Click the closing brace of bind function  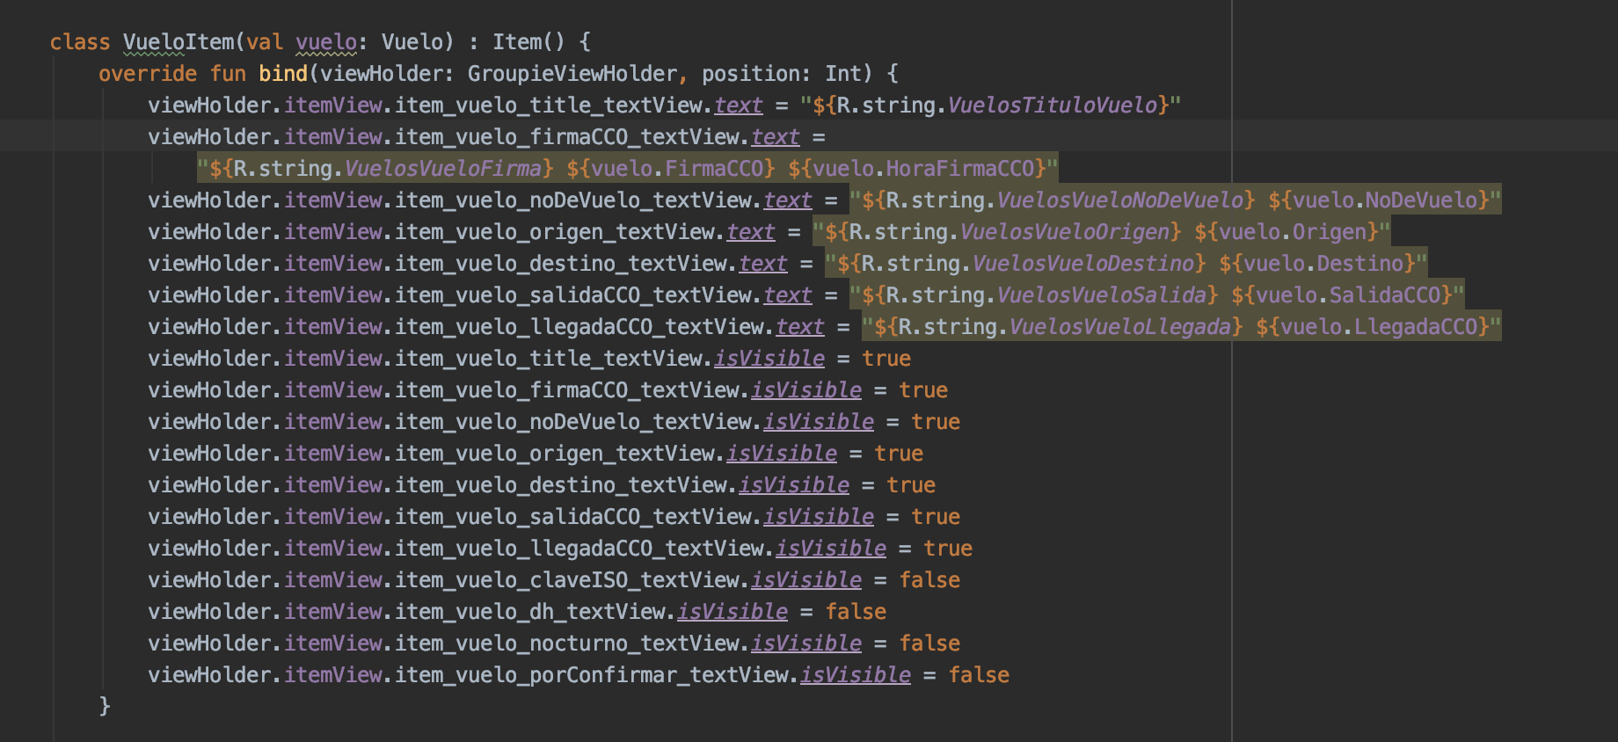point(105,706)
